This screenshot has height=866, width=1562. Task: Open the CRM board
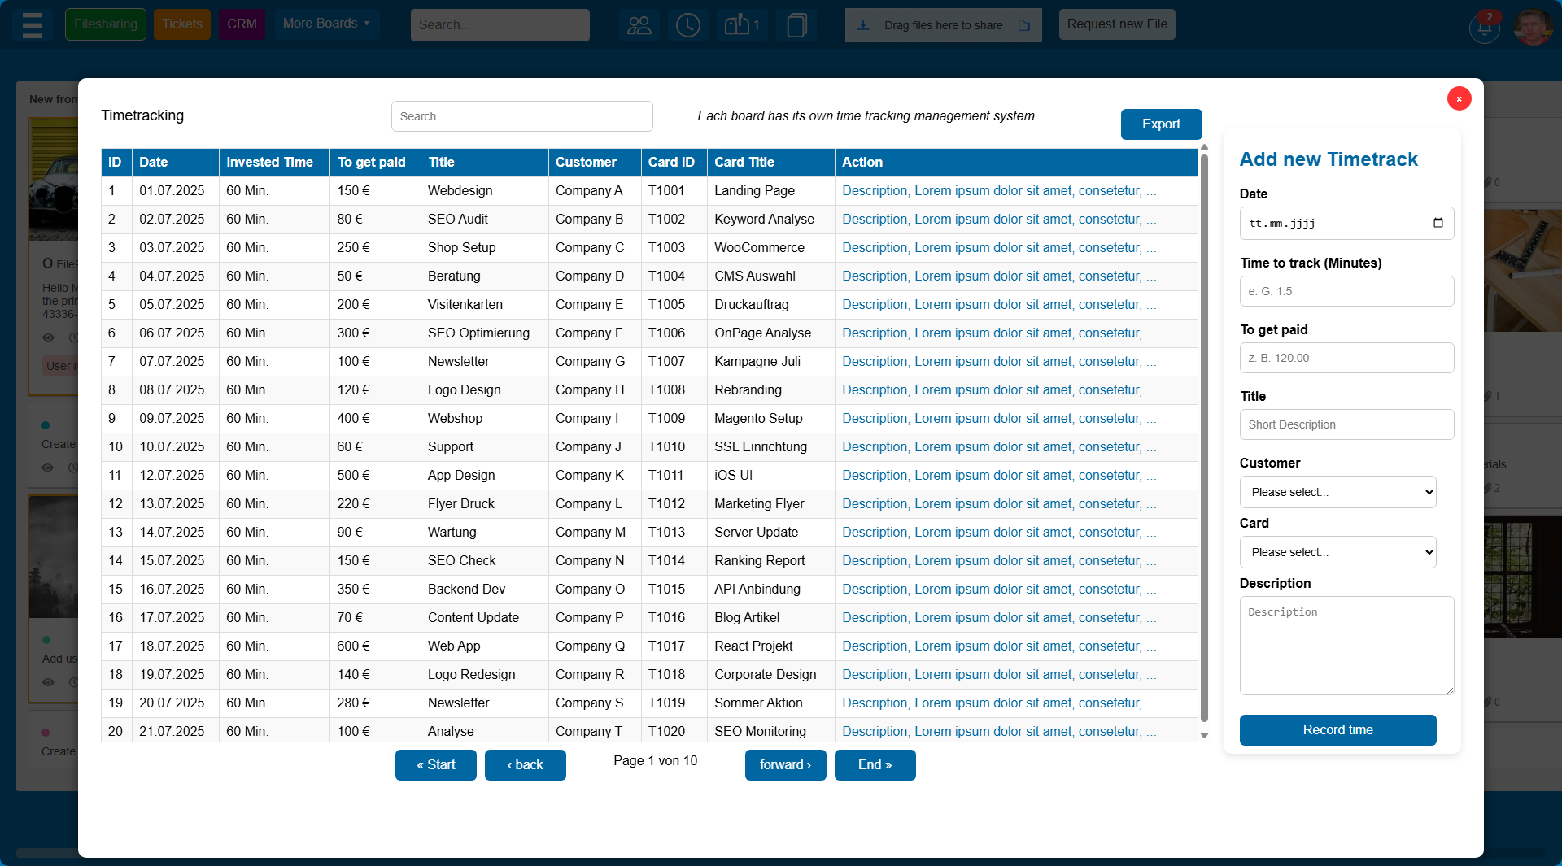[x=241, y=24]
